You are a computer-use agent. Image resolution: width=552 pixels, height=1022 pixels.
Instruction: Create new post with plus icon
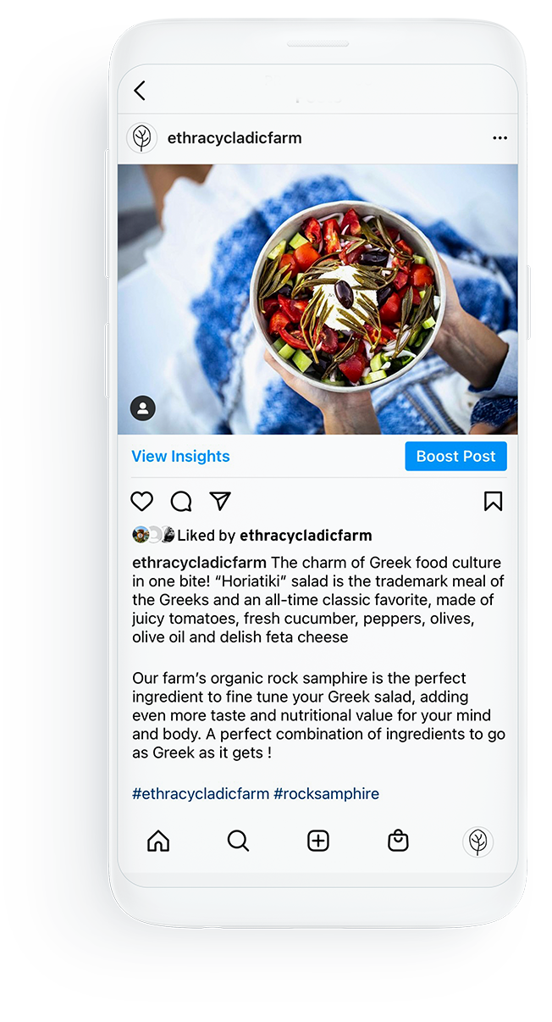318,841
